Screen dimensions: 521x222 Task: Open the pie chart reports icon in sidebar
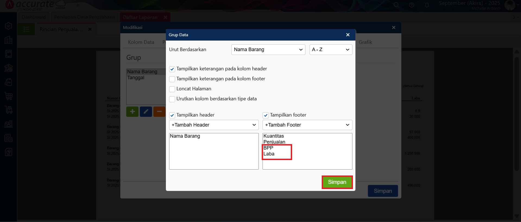click(x=8, y=152)
